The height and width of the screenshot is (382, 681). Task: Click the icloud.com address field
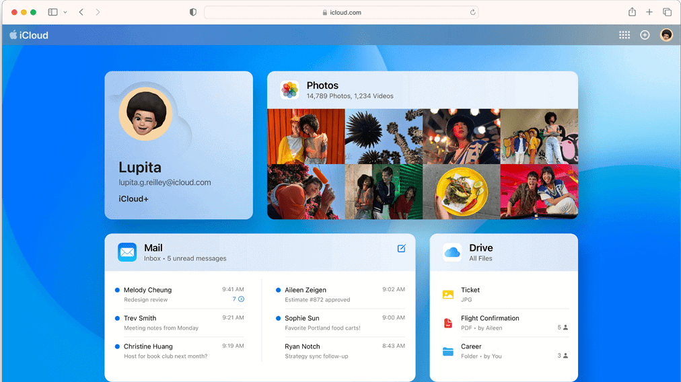click(x=341, y=12)
